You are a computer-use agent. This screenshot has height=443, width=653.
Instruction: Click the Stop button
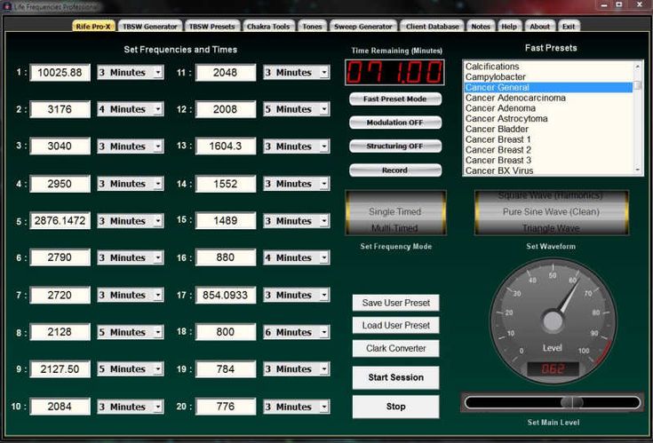395,407
